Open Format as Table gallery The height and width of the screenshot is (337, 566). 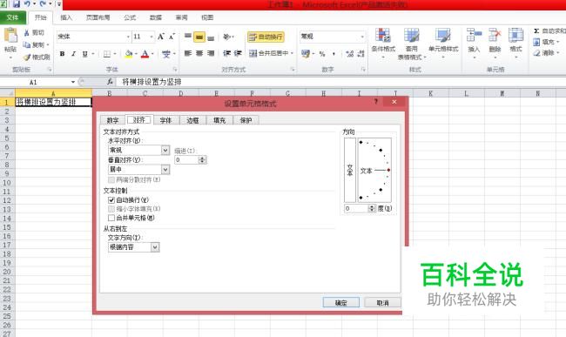411,44
